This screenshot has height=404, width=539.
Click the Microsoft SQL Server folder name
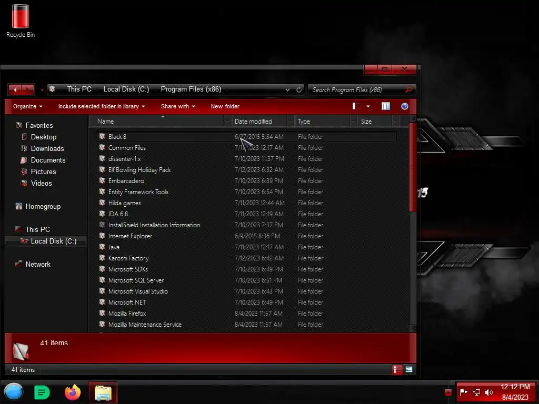136,280
